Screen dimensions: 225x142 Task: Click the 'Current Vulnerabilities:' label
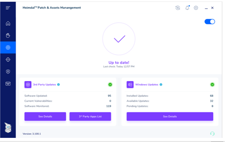pyautogui.click(x=38, y=101)
